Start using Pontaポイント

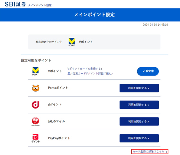[139, 88]
